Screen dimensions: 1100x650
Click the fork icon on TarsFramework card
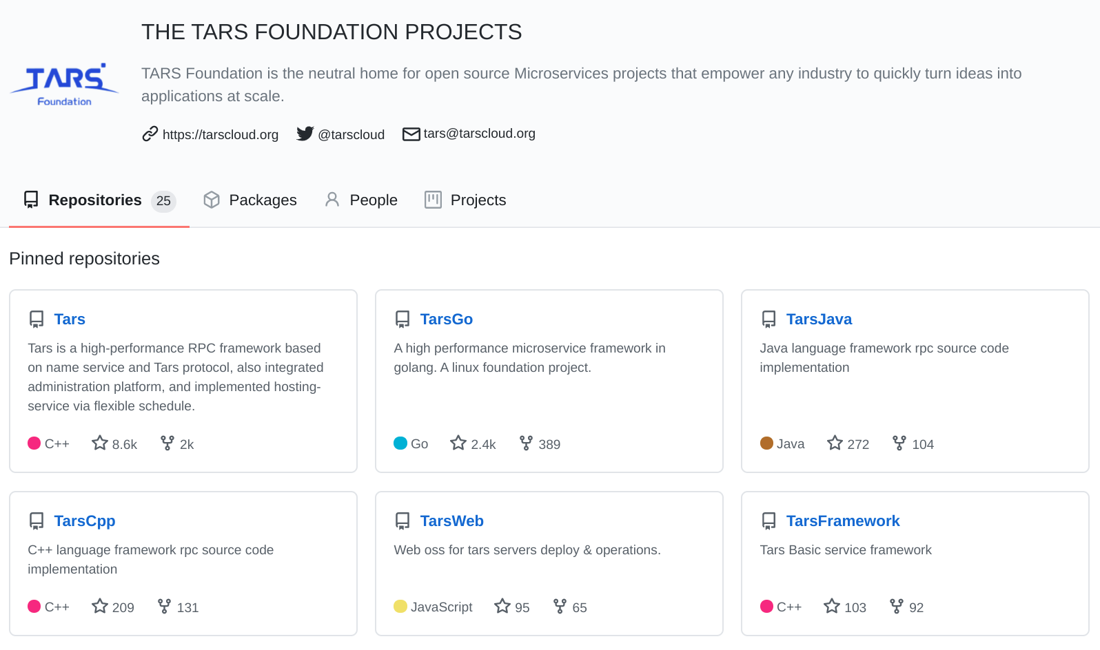tap(896, 607)
